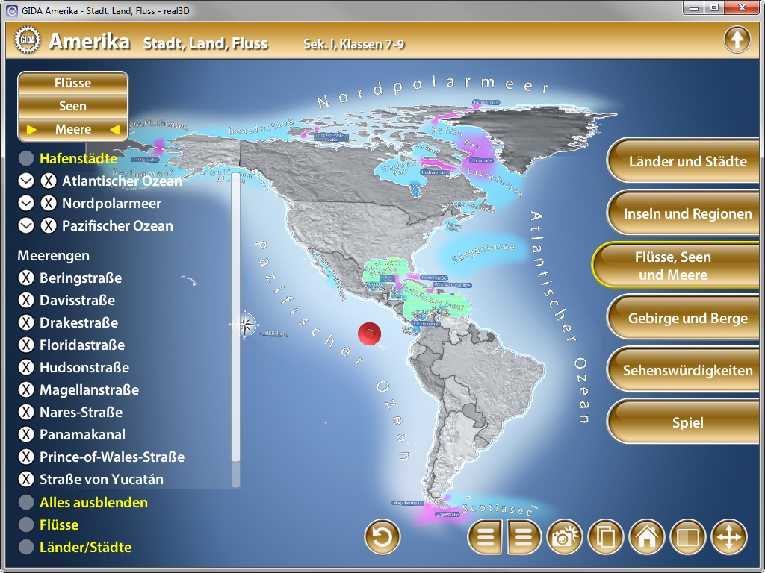Expand the Nordpolarmeer chevron
Image resolution: width=765 pixels, height=573 pixels.
coord(26,203)
